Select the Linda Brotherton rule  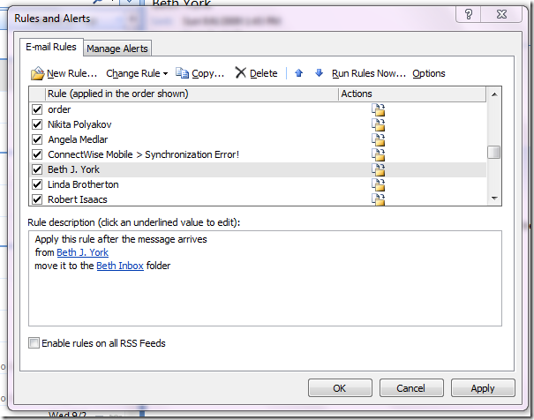point(258,184)
